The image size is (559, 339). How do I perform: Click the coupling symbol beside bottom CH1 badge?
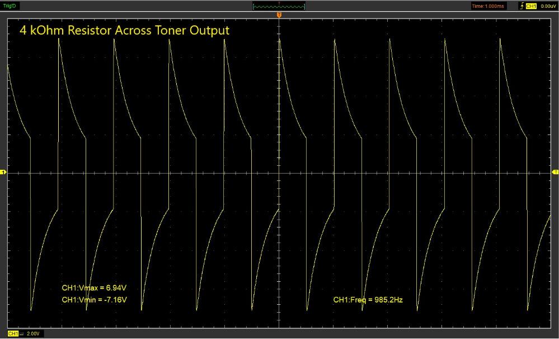21,333
